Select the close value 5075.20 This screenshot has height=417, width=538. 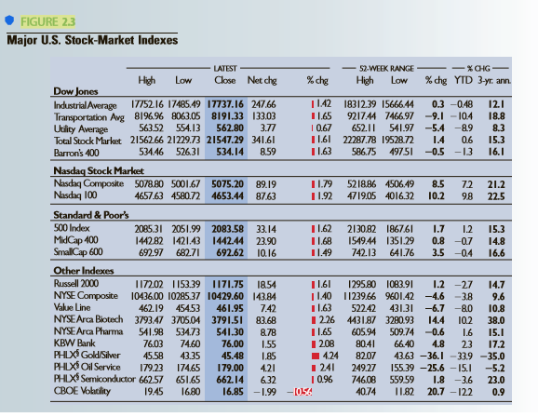tap(227, 184)
